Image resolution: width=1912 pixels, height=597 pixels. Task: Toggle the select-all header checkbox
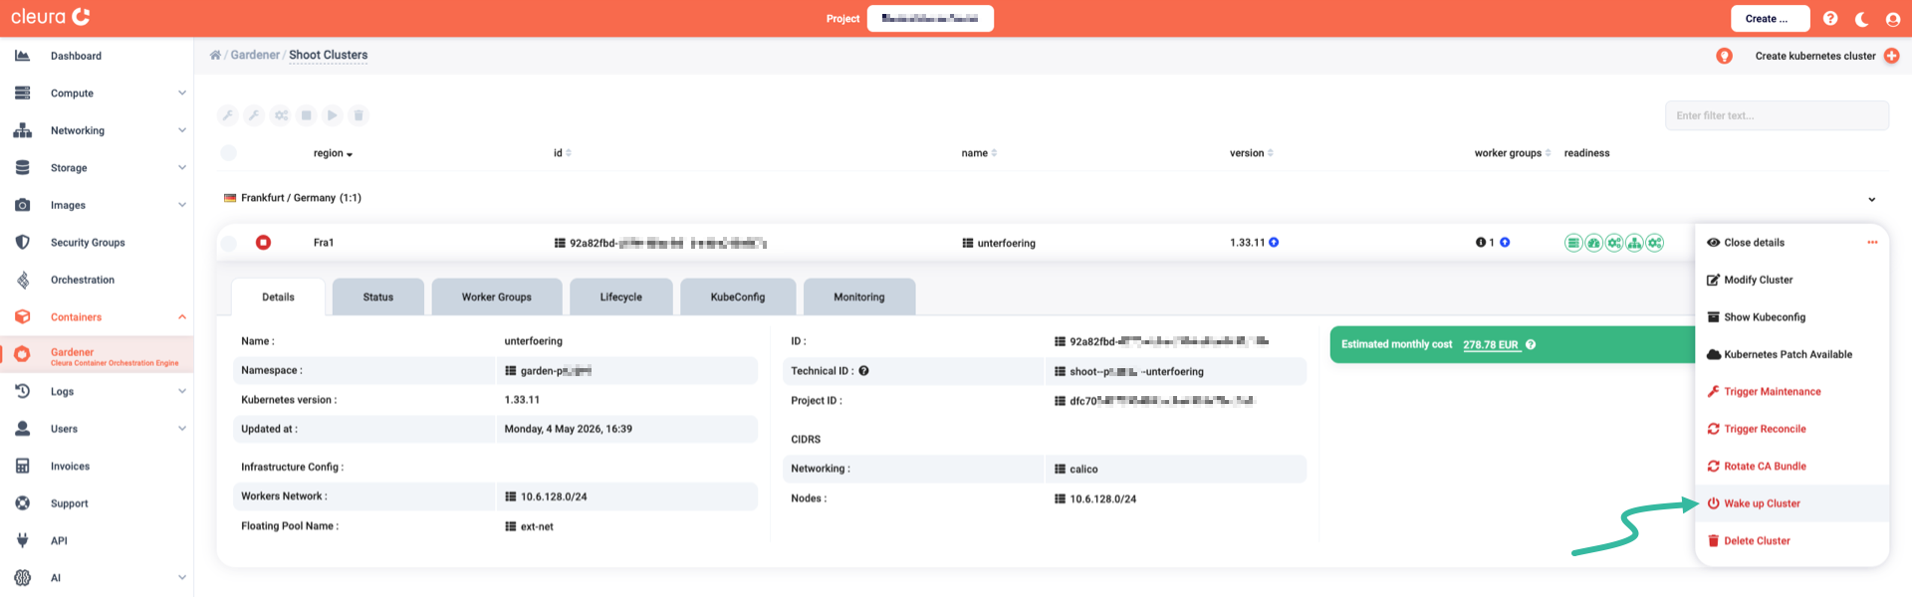[x=229, y=153]
